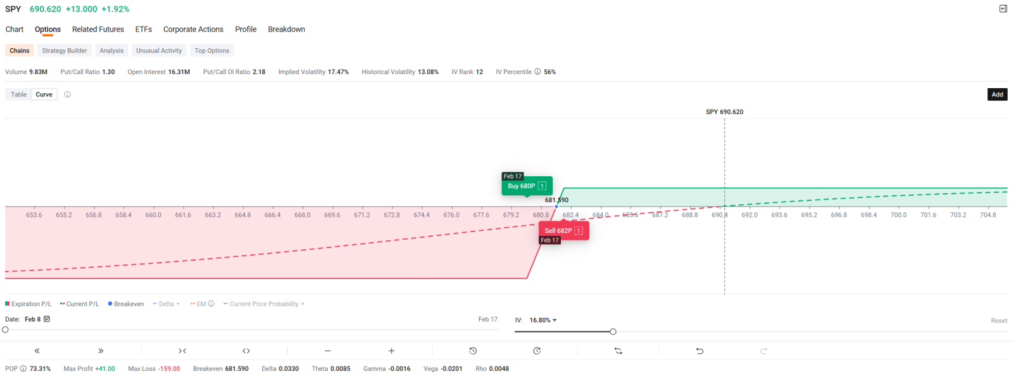
Task: Click Max Loss -159.00 value
Action: [169, 368]
